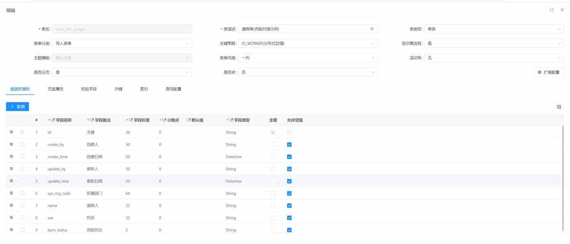Click edit icon in 字段类型 column header
Viewport: 570px width, 244px height.
tap(232, 120)
